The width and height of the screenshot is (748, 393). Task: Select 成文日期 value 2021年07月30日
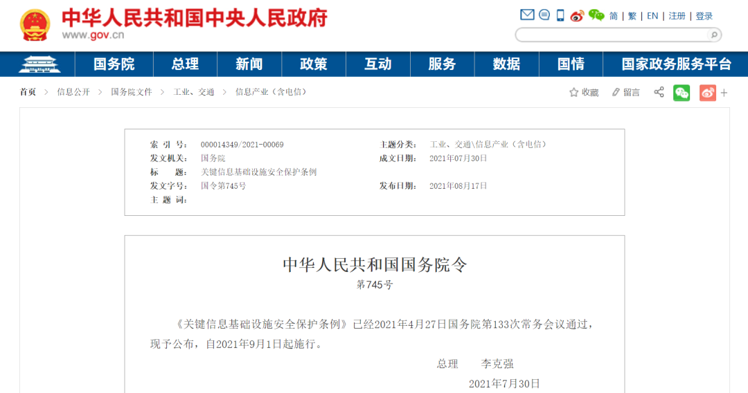[x=458, y=158]
